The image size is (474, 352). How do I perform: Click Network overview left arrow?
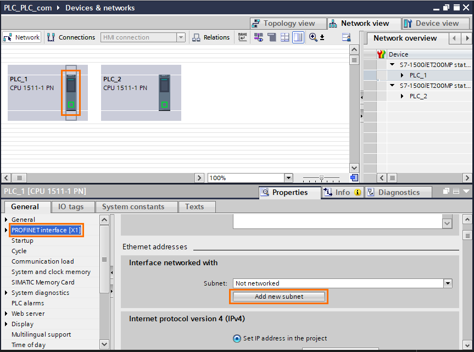tap(454, 38)
